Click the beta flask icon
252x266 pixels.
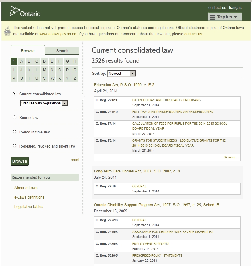click(7, 31)
